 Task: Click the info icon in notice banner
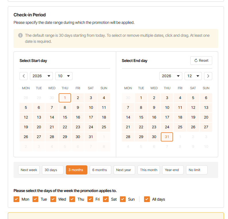[20, 35]
